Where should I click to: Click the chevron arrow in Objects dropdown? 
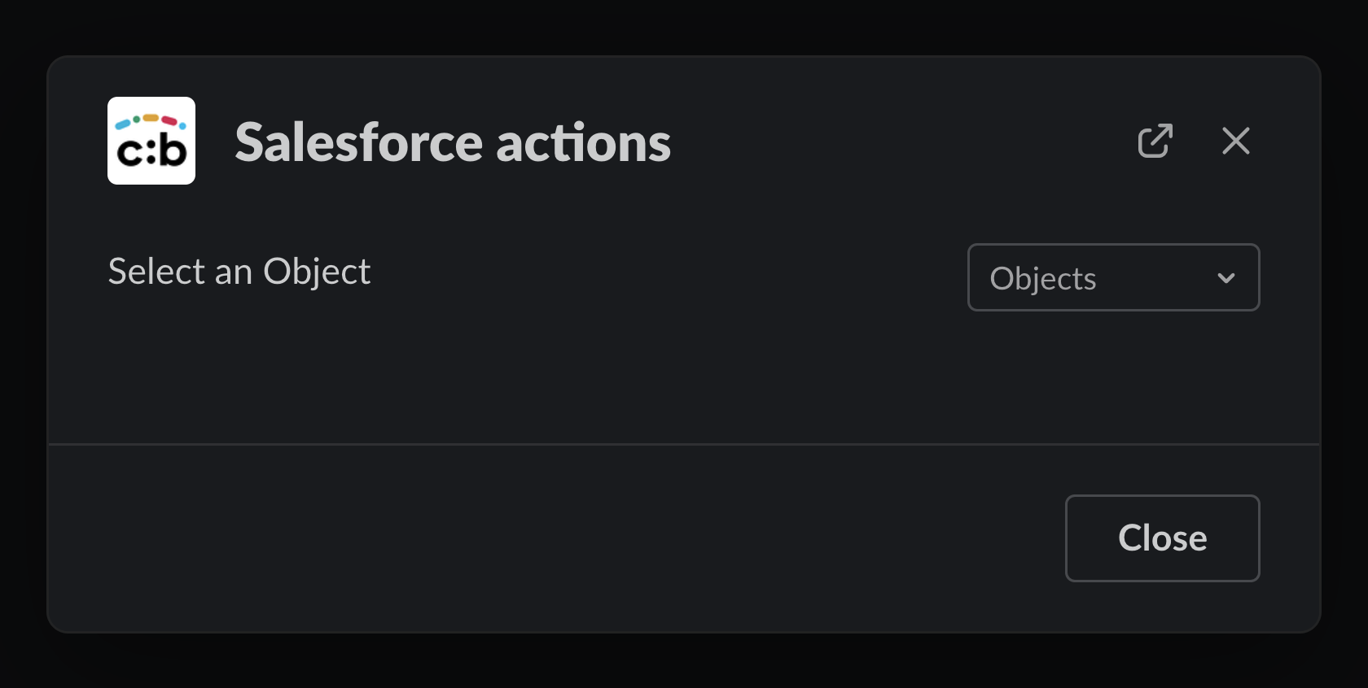[x=1226, y=278]
